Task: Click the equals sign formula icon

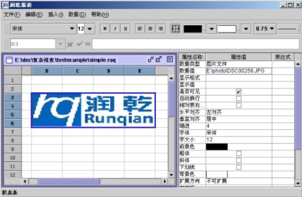Action: [88, 44]
